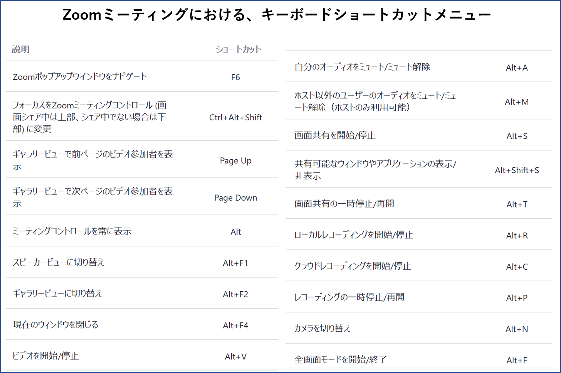Click the 'ショートカット' column header

[x=239, y=49]
